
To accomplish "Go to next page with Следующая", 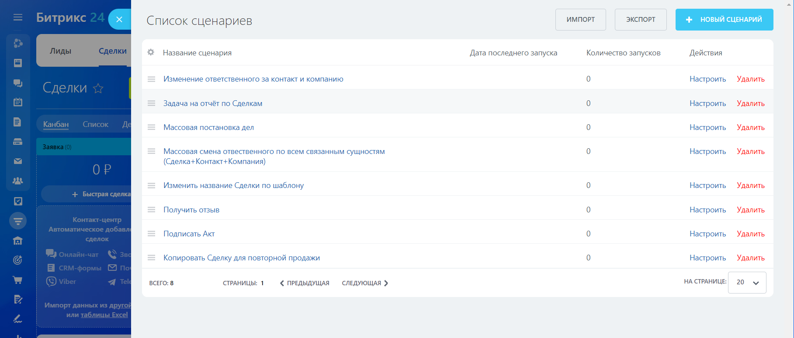I will 365,283.
